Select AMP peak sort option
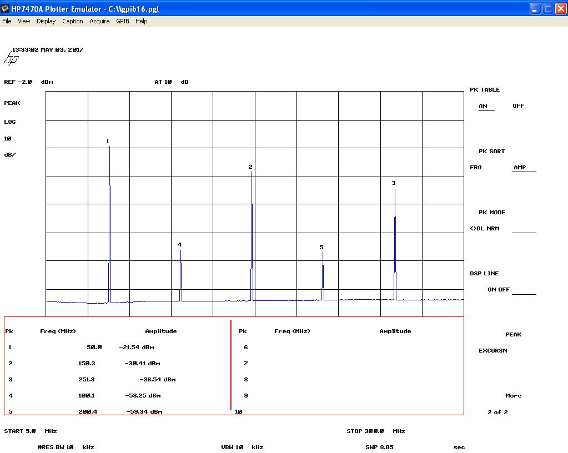Screen dimensions: 568x453 520,168
